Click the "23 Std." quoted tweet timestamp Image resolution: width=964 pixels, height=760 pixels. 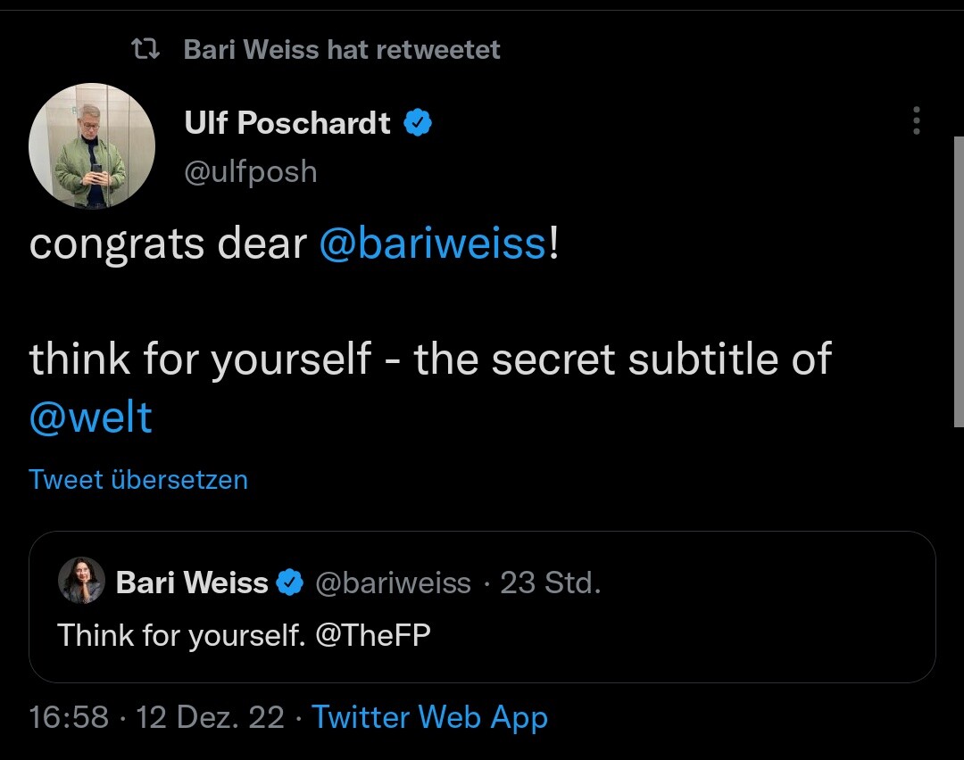550,583
